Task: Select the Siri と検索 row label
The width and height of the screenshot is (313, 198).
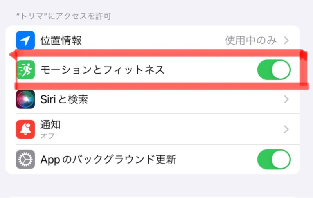Action: 64,99
